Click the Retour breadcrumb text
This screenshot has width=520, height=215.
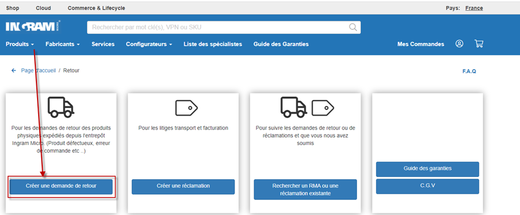point(71,71)
